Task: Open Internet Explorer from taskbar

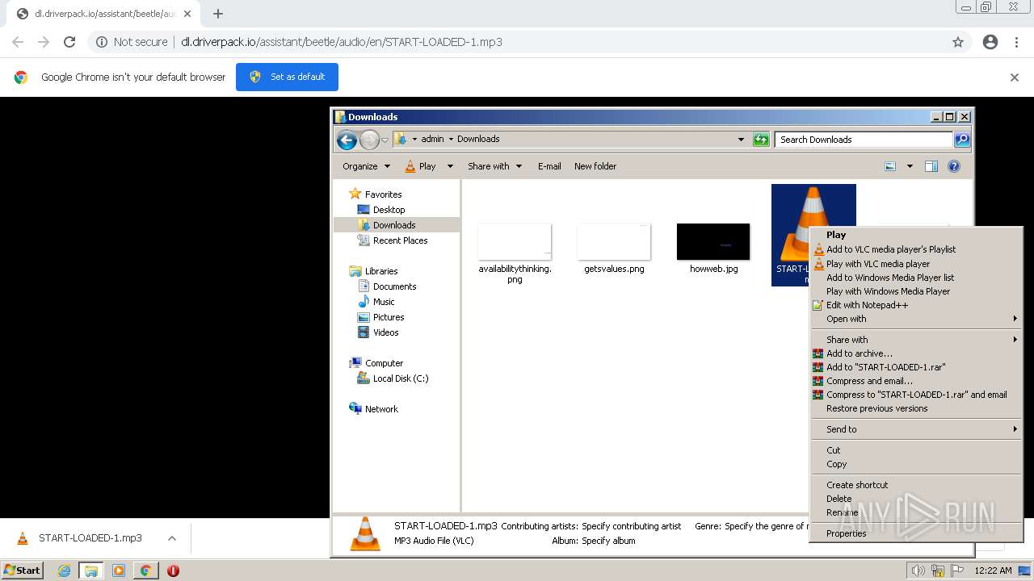Action: (64, 571)
